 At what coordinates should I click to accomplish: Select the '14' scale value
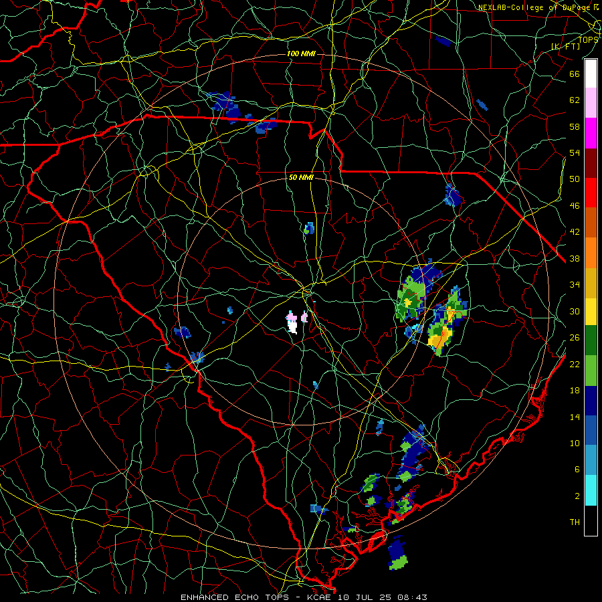point(575,417)
